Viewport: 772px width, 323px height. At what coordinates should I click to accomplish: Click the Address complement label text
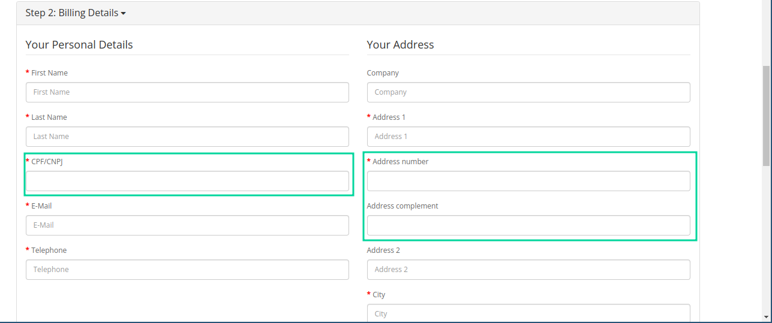[x=402, y=206]
